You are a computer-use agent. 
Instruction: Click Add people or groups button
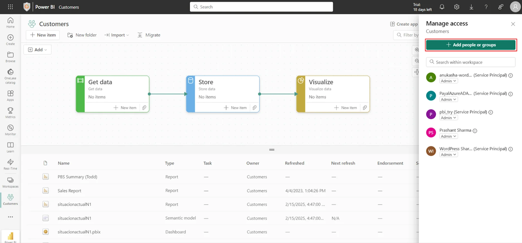click(471, 45)
